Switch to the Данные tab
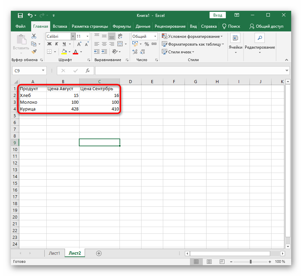This screenshot has height=276, width=302. click(143, 26)
